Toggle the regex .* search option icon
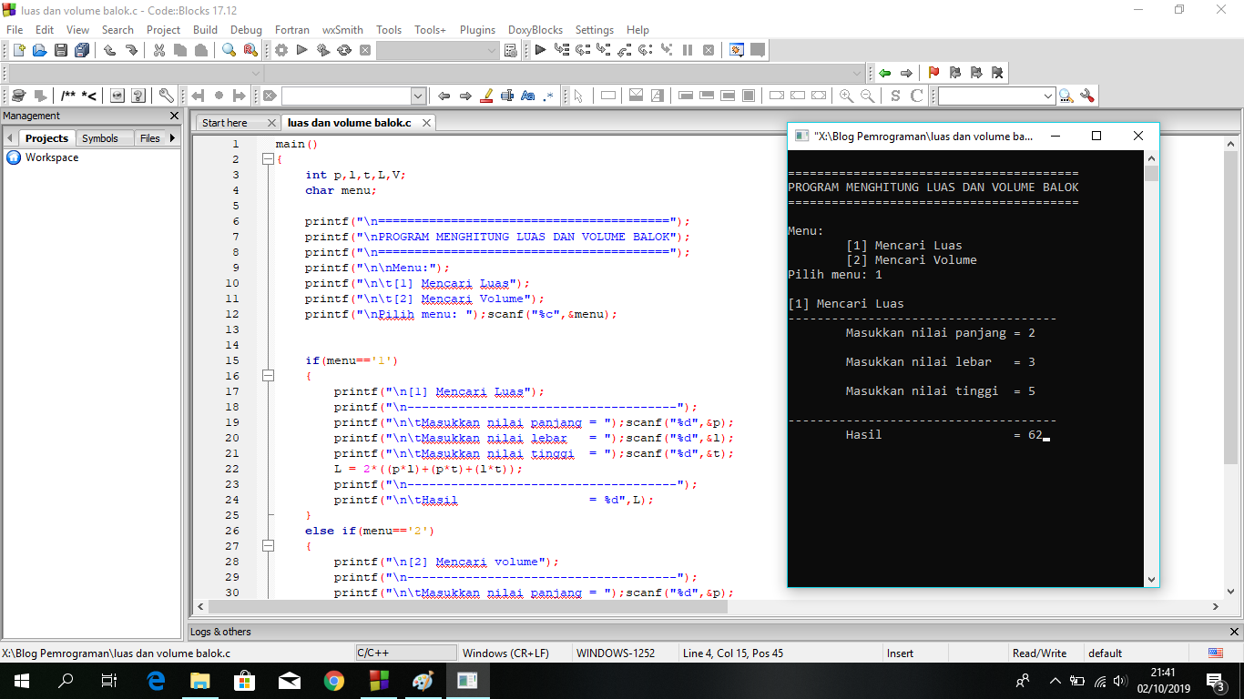This screenshot has height=699, width=1244. (549, 96)
